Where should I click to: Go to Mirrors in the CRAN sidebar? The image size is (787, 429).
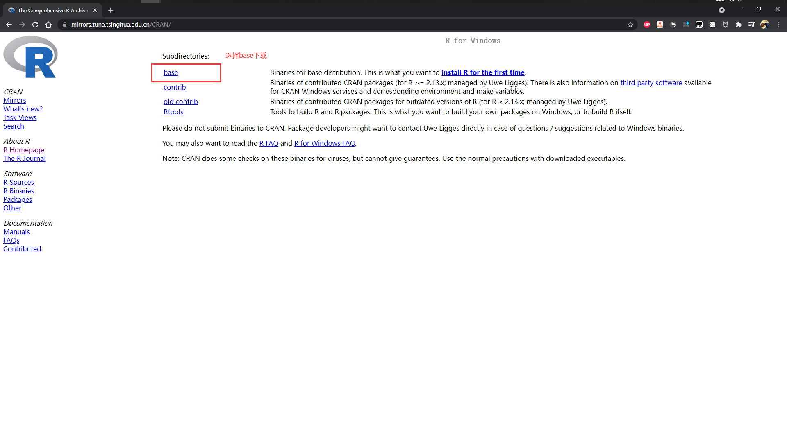15,100
